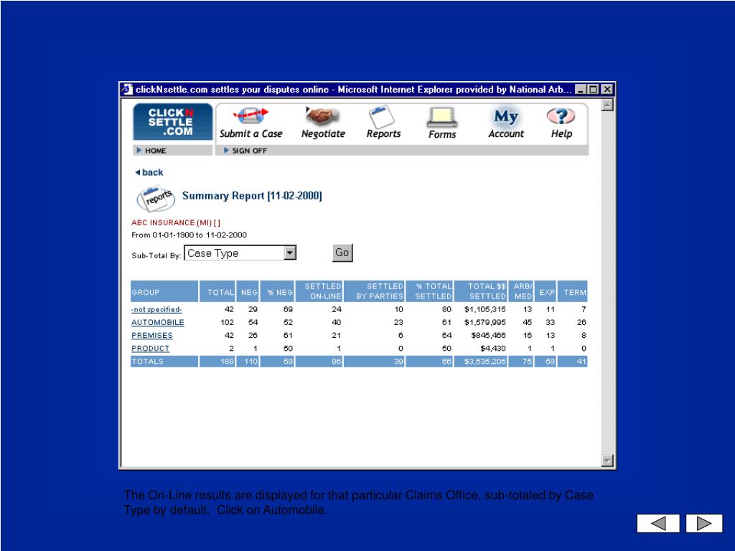
Task: Click the ABC INSURANCE (MI) text
Action: point(176,222)
